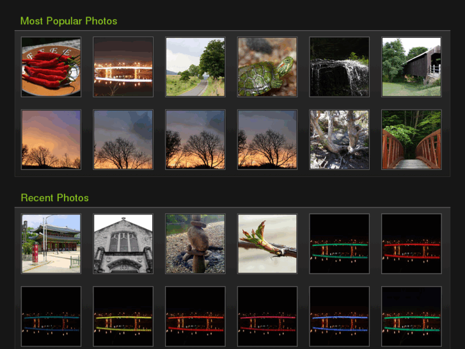
Task: Open the lit bridge photo under Most Popular
Action: [123, 67]
